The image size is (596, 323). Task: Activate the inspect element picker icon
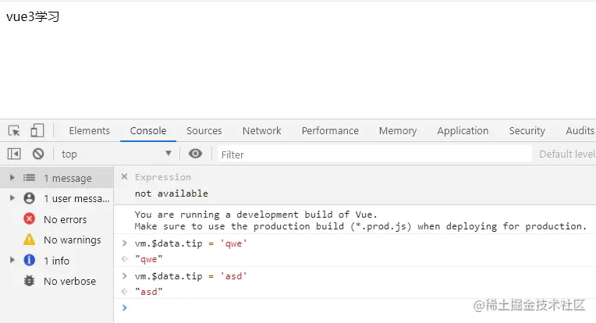point(15,131)
